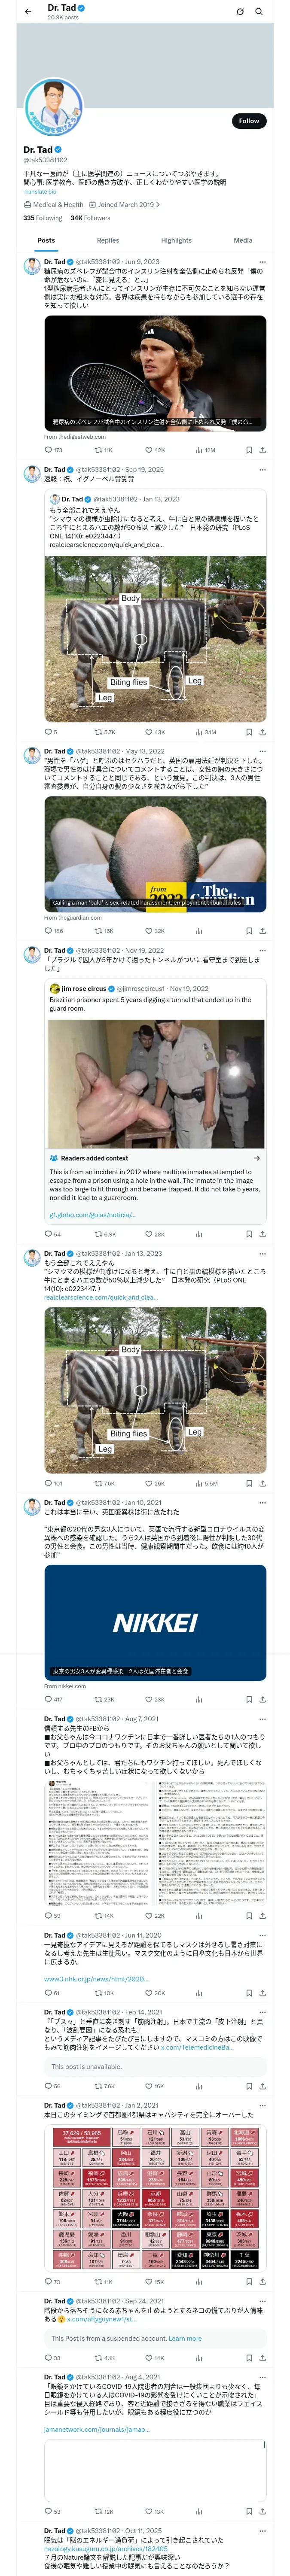Open more options on the May 13, 2022 post

click(x=263, y=751)
